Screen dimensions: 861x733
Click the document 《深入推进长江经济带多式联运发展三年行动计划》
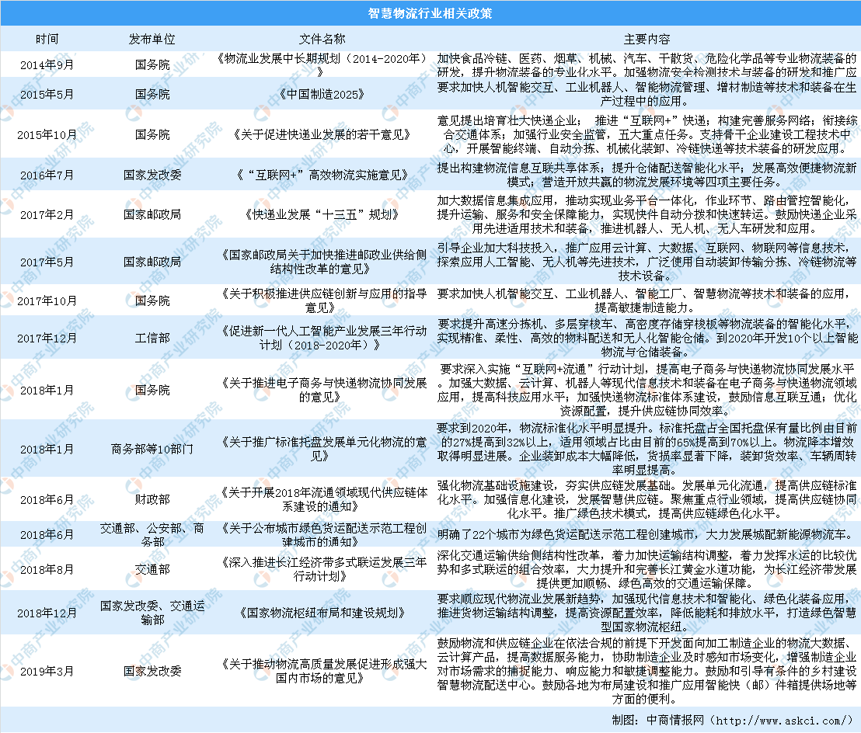[x=322, y=569]
